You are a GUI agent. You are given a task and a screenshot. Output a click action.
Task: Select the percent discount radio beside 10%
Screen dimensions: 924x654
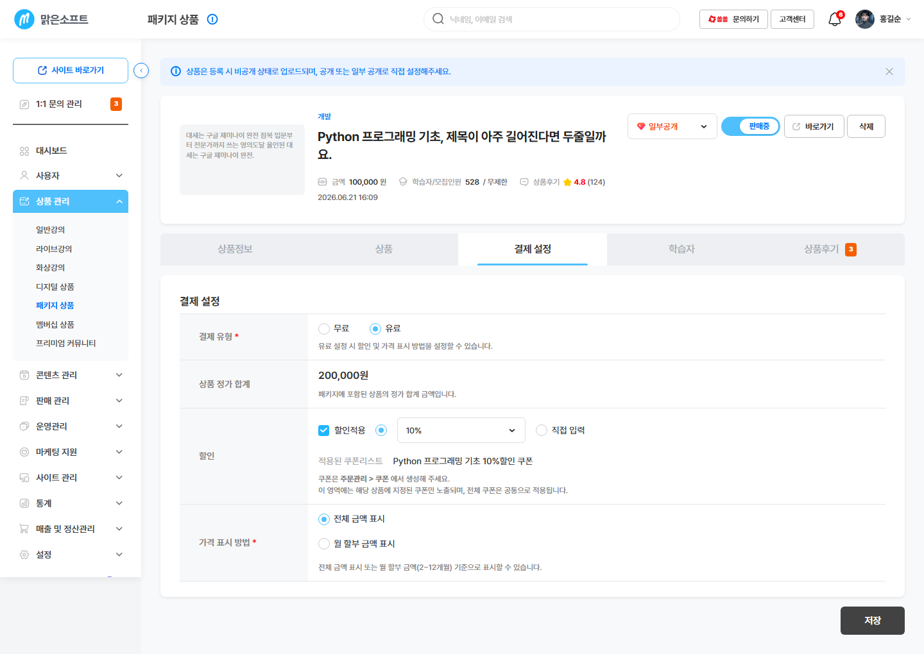pos(381,430)
